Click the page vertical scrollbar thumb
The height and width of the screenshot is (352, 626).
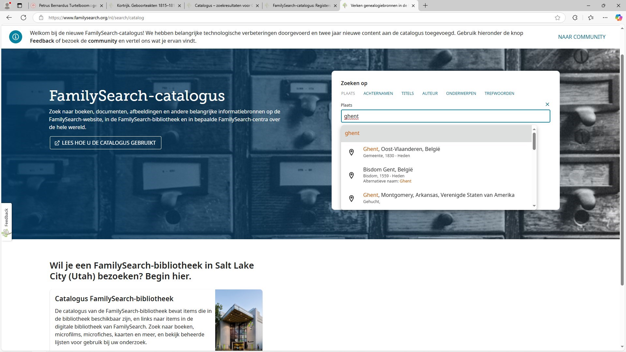pyautogui.click(x=622, y=169)
